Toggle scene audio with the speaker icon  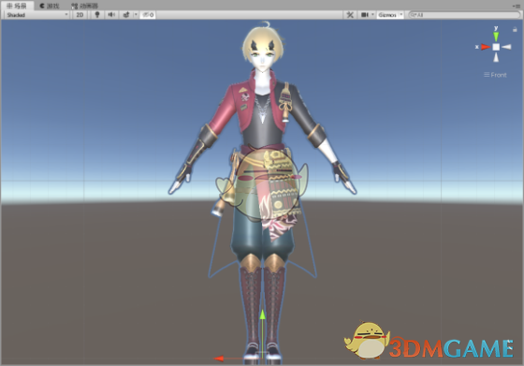[111, 15]
